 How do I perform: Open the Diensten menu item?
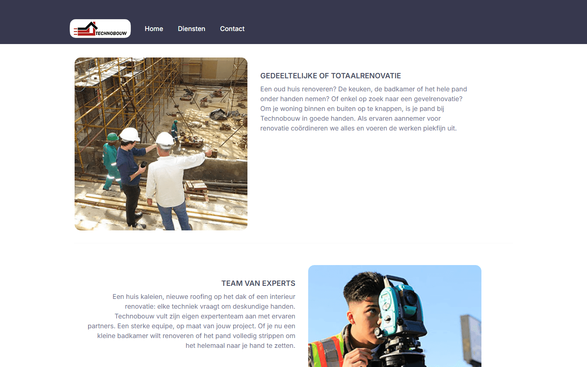tap(191, 29)
